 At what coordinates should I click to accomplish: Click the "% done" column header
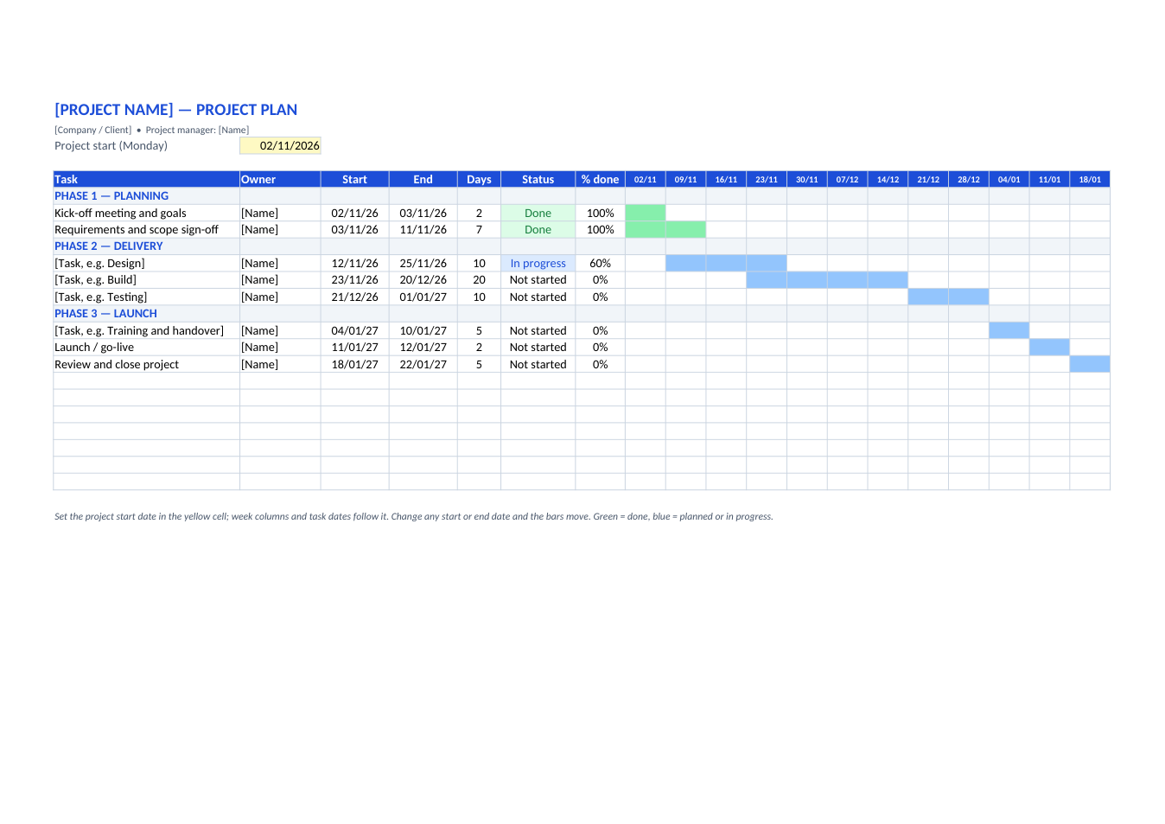(600, 179)
